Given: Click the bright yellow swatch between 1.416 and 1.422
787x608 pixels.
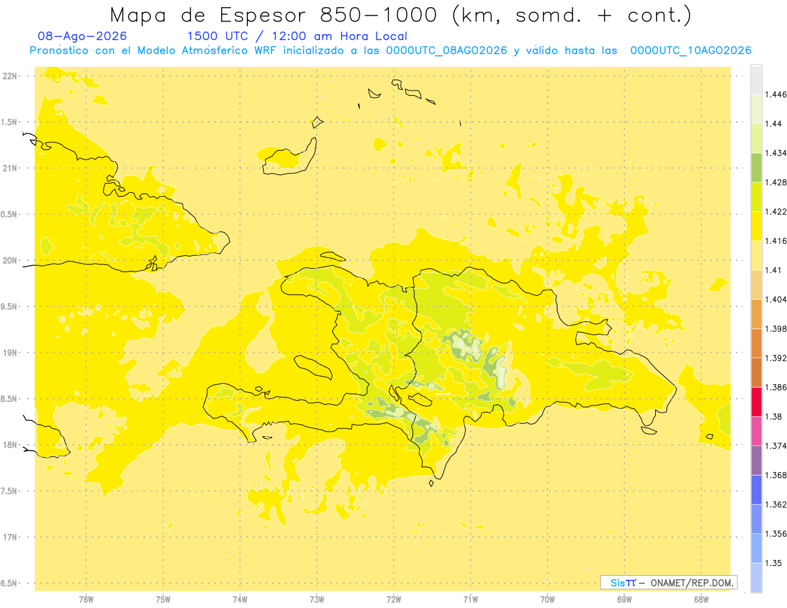Looking at the screenshot, I should pyautogui.click(x=756, y=226).
